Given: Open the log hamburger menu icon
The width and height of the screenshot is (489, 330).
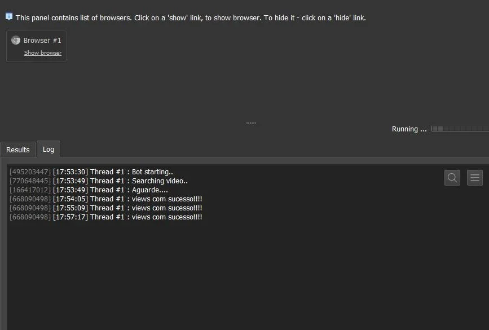Looking at the screenshot, I should (x=475, y=178).
